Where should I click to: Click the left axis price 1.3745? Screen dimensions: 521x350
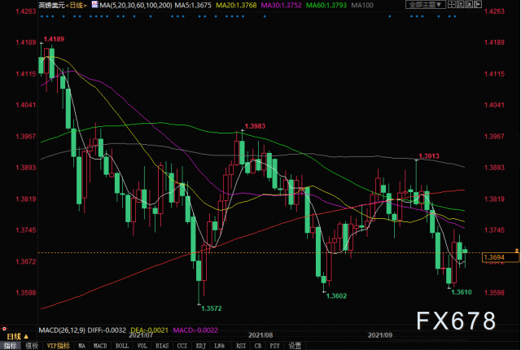[26, 230]
